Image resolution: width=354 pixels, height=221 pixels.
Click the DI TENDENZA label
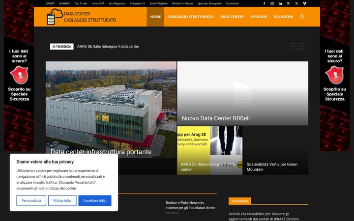pos(61,47)
